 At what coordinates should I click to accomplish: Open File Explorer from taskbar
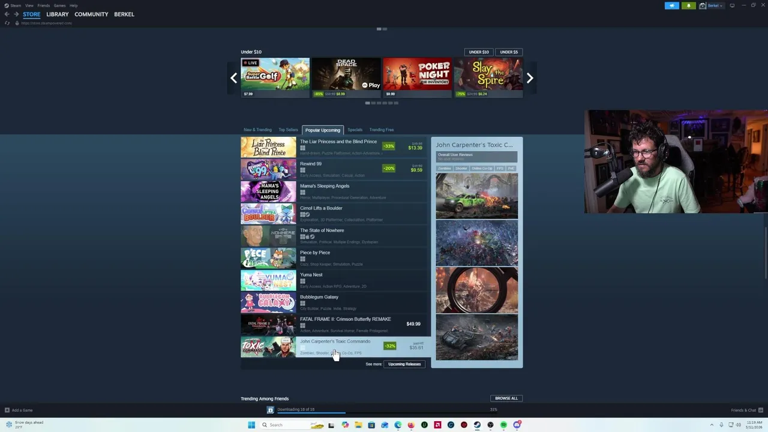coord(358,425)
